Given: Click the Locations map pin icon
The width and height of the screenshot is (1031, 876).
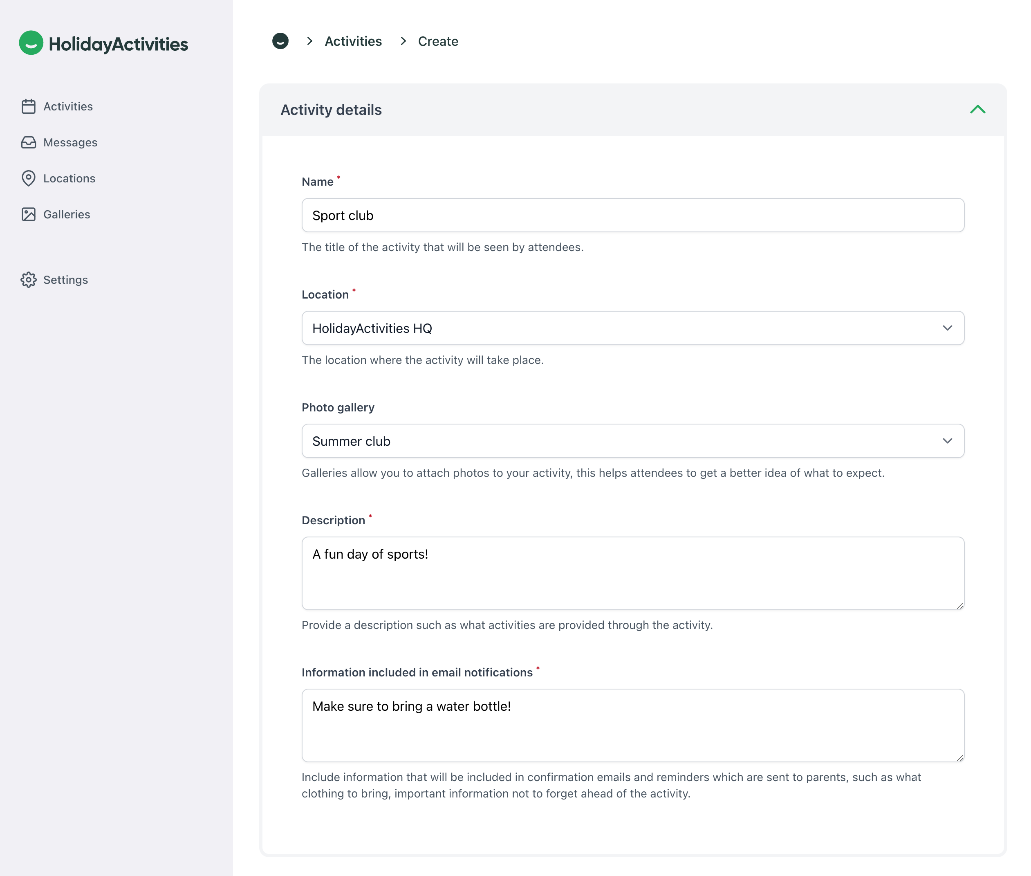Looking at the screenshot, I should (28, 178).
